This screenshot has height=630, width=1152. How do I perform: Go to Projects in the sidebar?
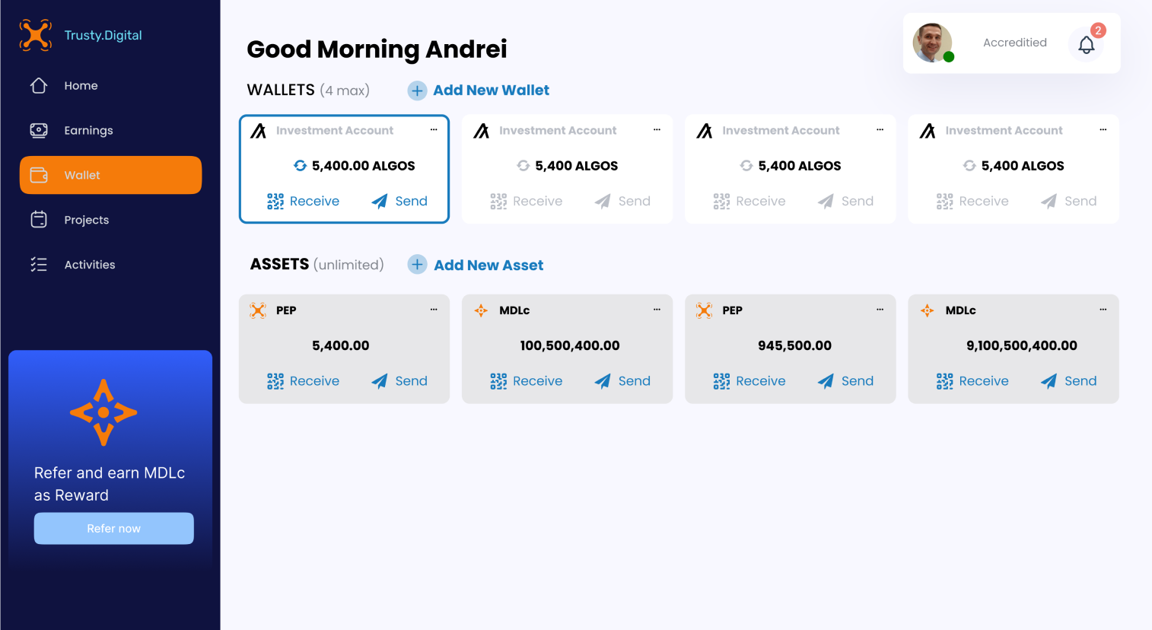86,220
